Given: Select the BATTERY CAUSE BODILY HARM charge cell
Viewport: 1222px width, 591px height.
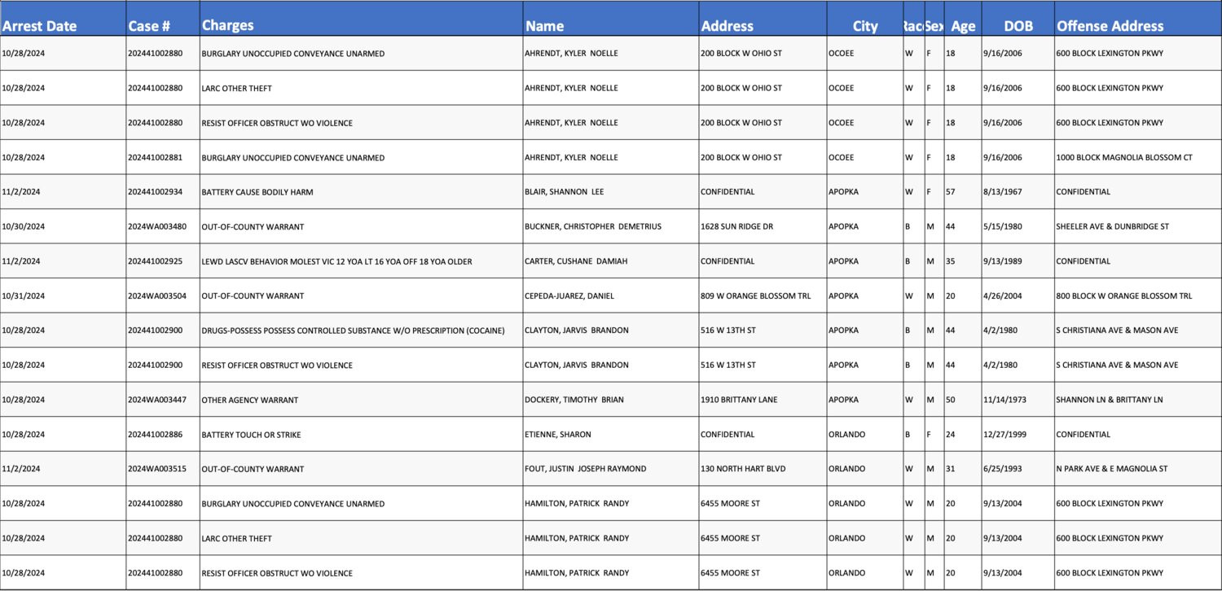Looking at the screenshot, I should tap(362, 192).
